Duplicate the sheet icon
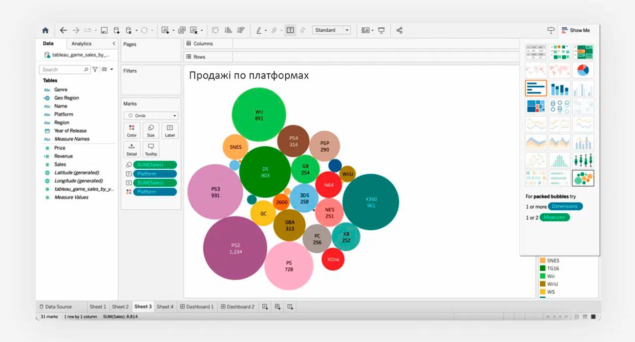This screenshot has height=342, width=635. [182, 30]
